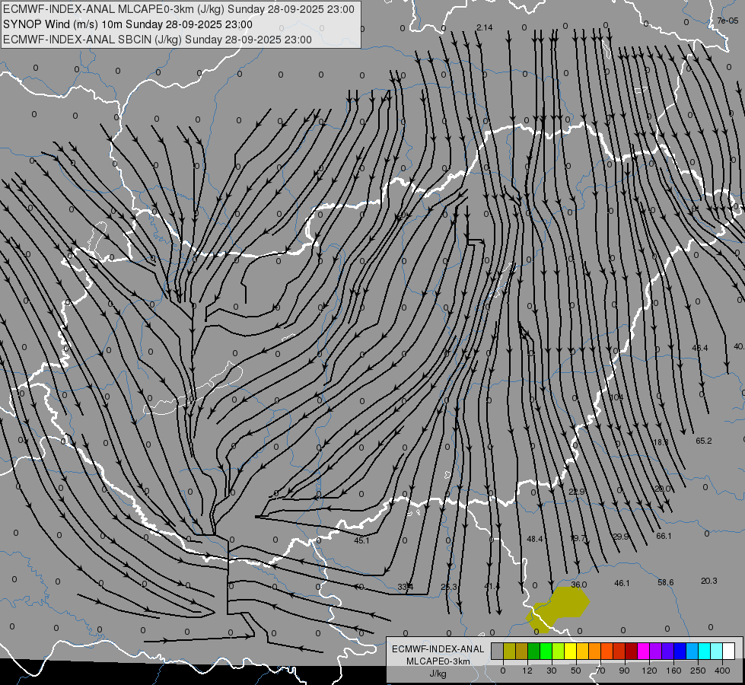Click the legend tick value 30
The width and height of the screenshot is (745, 685).
click(x=552, y=671)
